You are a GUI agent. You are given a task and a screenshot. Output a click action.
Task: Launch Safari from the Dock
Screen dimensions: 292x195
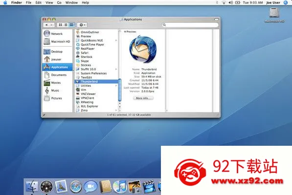75,187
